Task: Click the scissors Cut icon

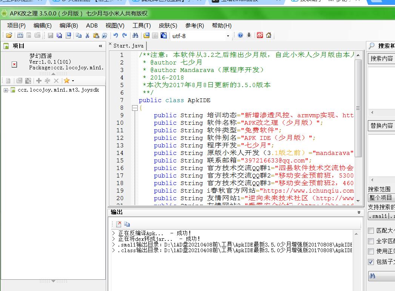Action: click(87, 35)
